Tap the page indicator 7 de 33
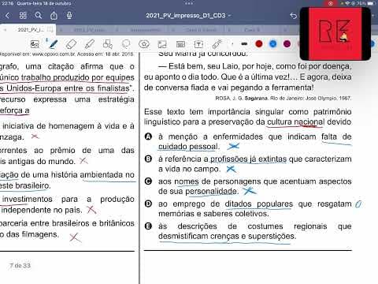The height and width of the screenshot is (284, 378). point(20,266)
